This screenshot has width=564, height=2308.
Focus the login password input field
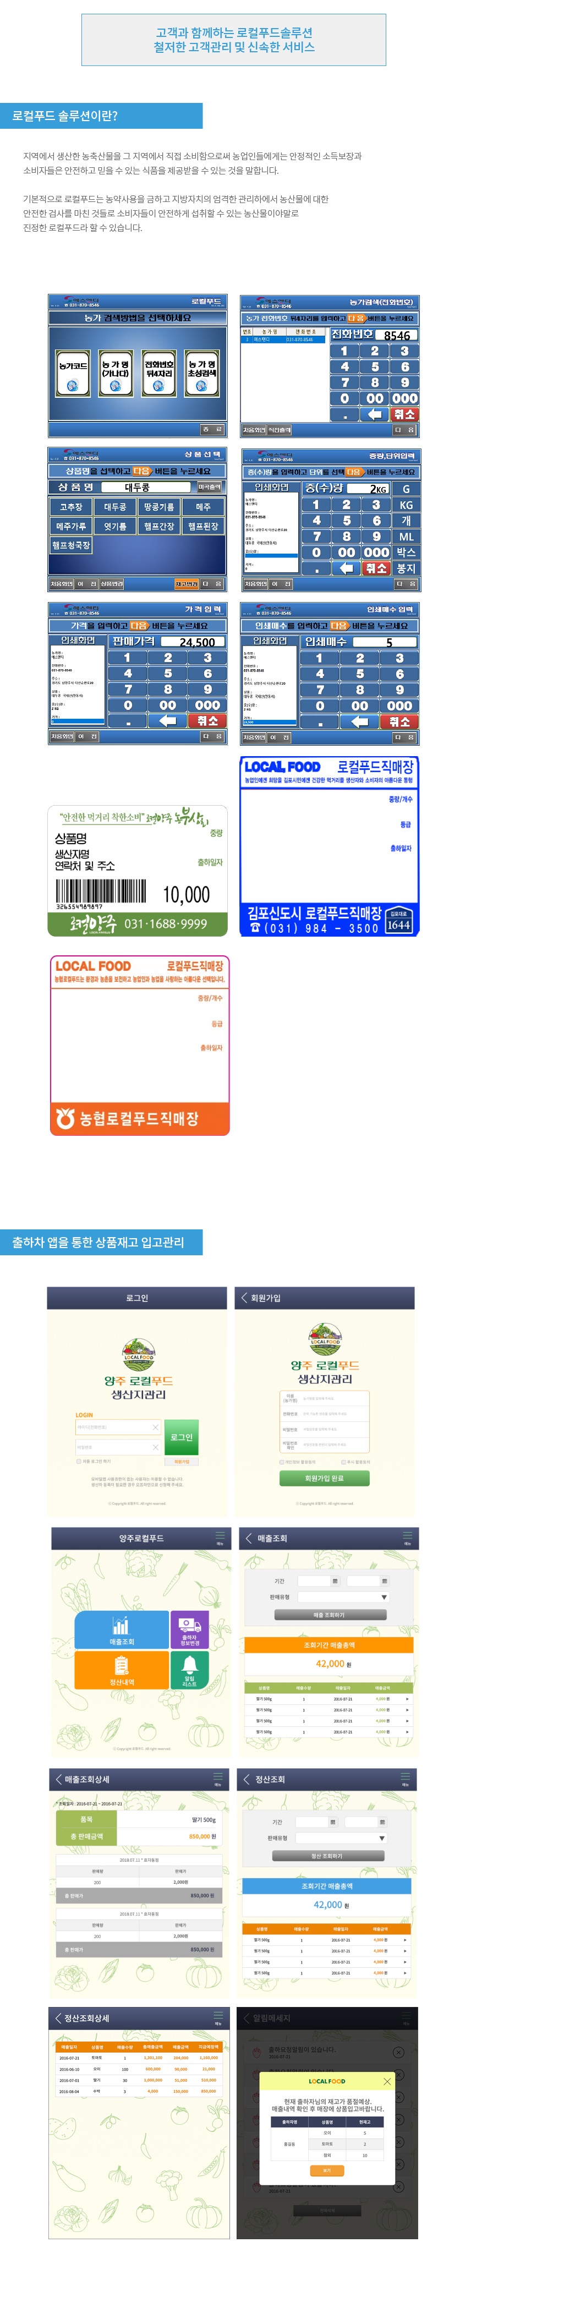(x=117, y=1447)
